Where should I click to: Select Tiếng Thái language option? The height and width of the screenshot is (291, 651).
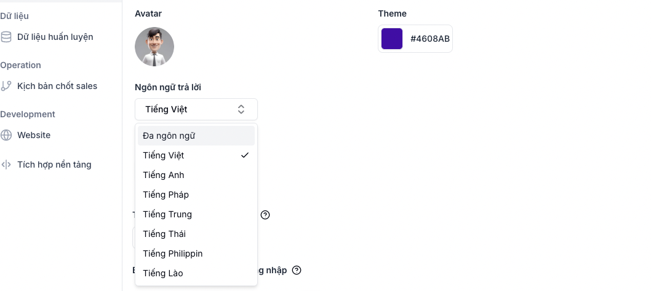click(x=164, y=234)
